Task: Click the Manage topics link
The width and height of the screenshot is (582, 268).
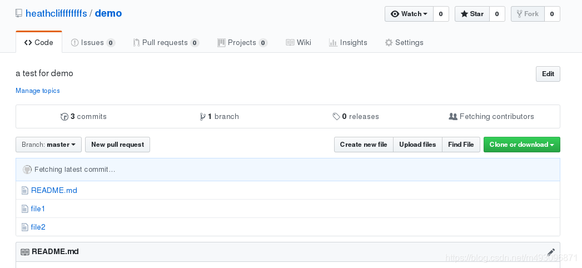Action: click(x=38, y=91)
